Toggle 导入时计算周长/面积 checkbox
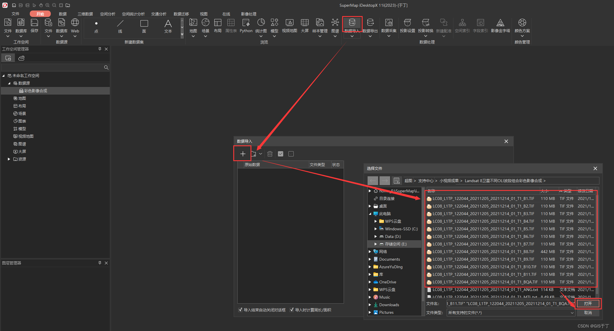 [x=292, y=310]
